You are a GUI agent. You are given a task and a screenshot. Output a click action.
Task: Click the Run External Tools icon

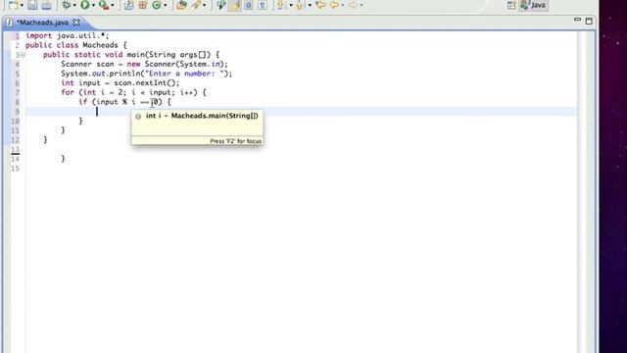coord(104,5)
